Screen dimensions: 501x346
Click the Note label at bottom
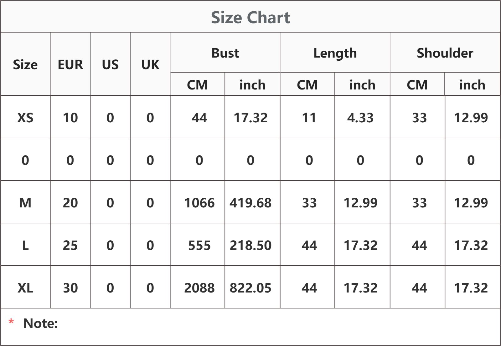pos(41,323)
